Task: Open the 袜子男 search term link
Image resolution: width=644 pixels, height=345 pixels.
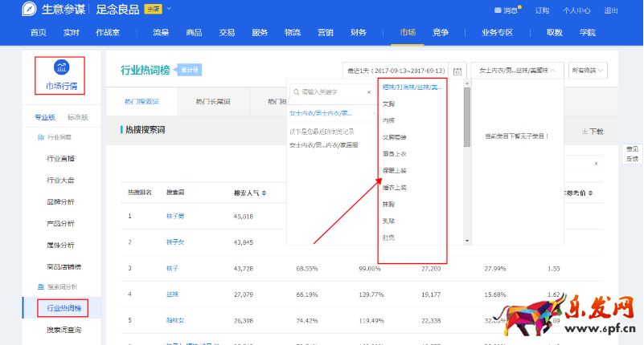Action: [x=175, y=217]
